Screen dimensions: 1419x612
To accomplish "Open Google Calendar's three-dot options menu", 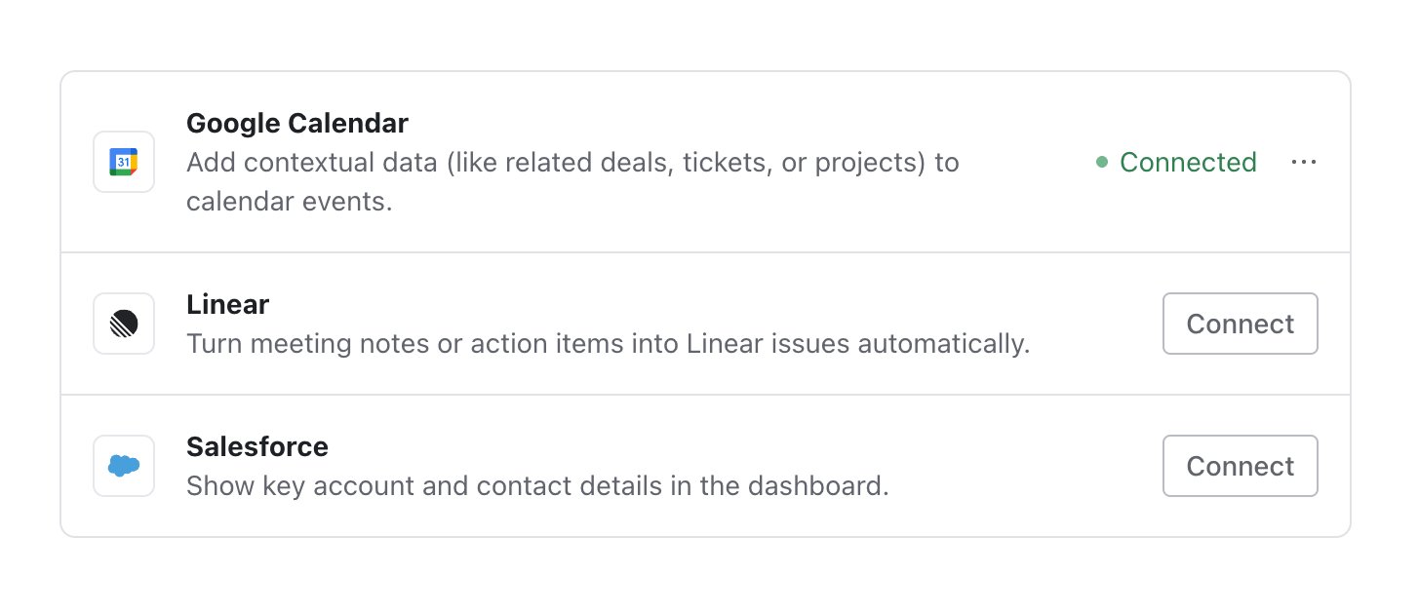I will [1303, 162].
